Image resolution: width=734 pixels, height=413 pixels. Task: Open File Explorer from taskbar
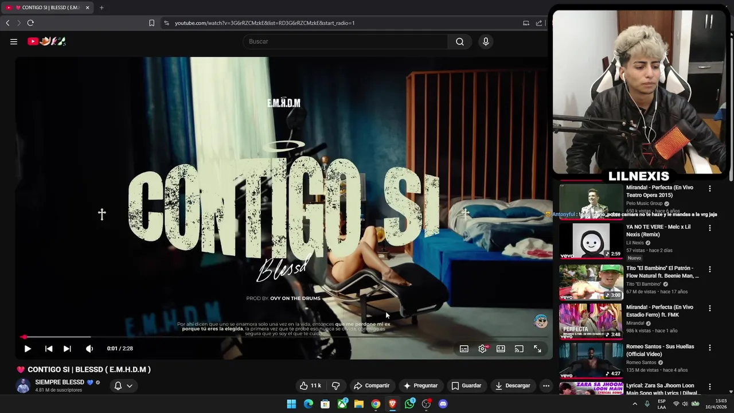click(x=359, y=404)
